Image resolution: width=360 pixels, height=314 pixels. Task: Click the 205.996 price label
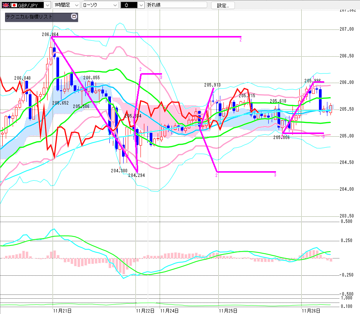click(312, 80)
